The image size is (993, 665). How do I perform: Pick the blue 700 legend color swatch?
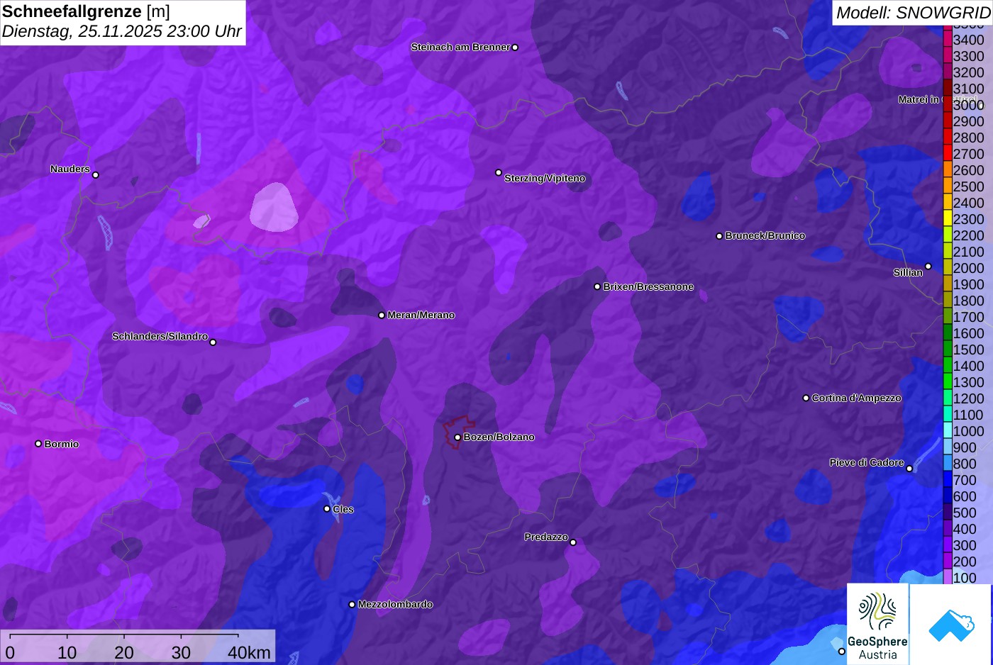[x=947, y=480]
